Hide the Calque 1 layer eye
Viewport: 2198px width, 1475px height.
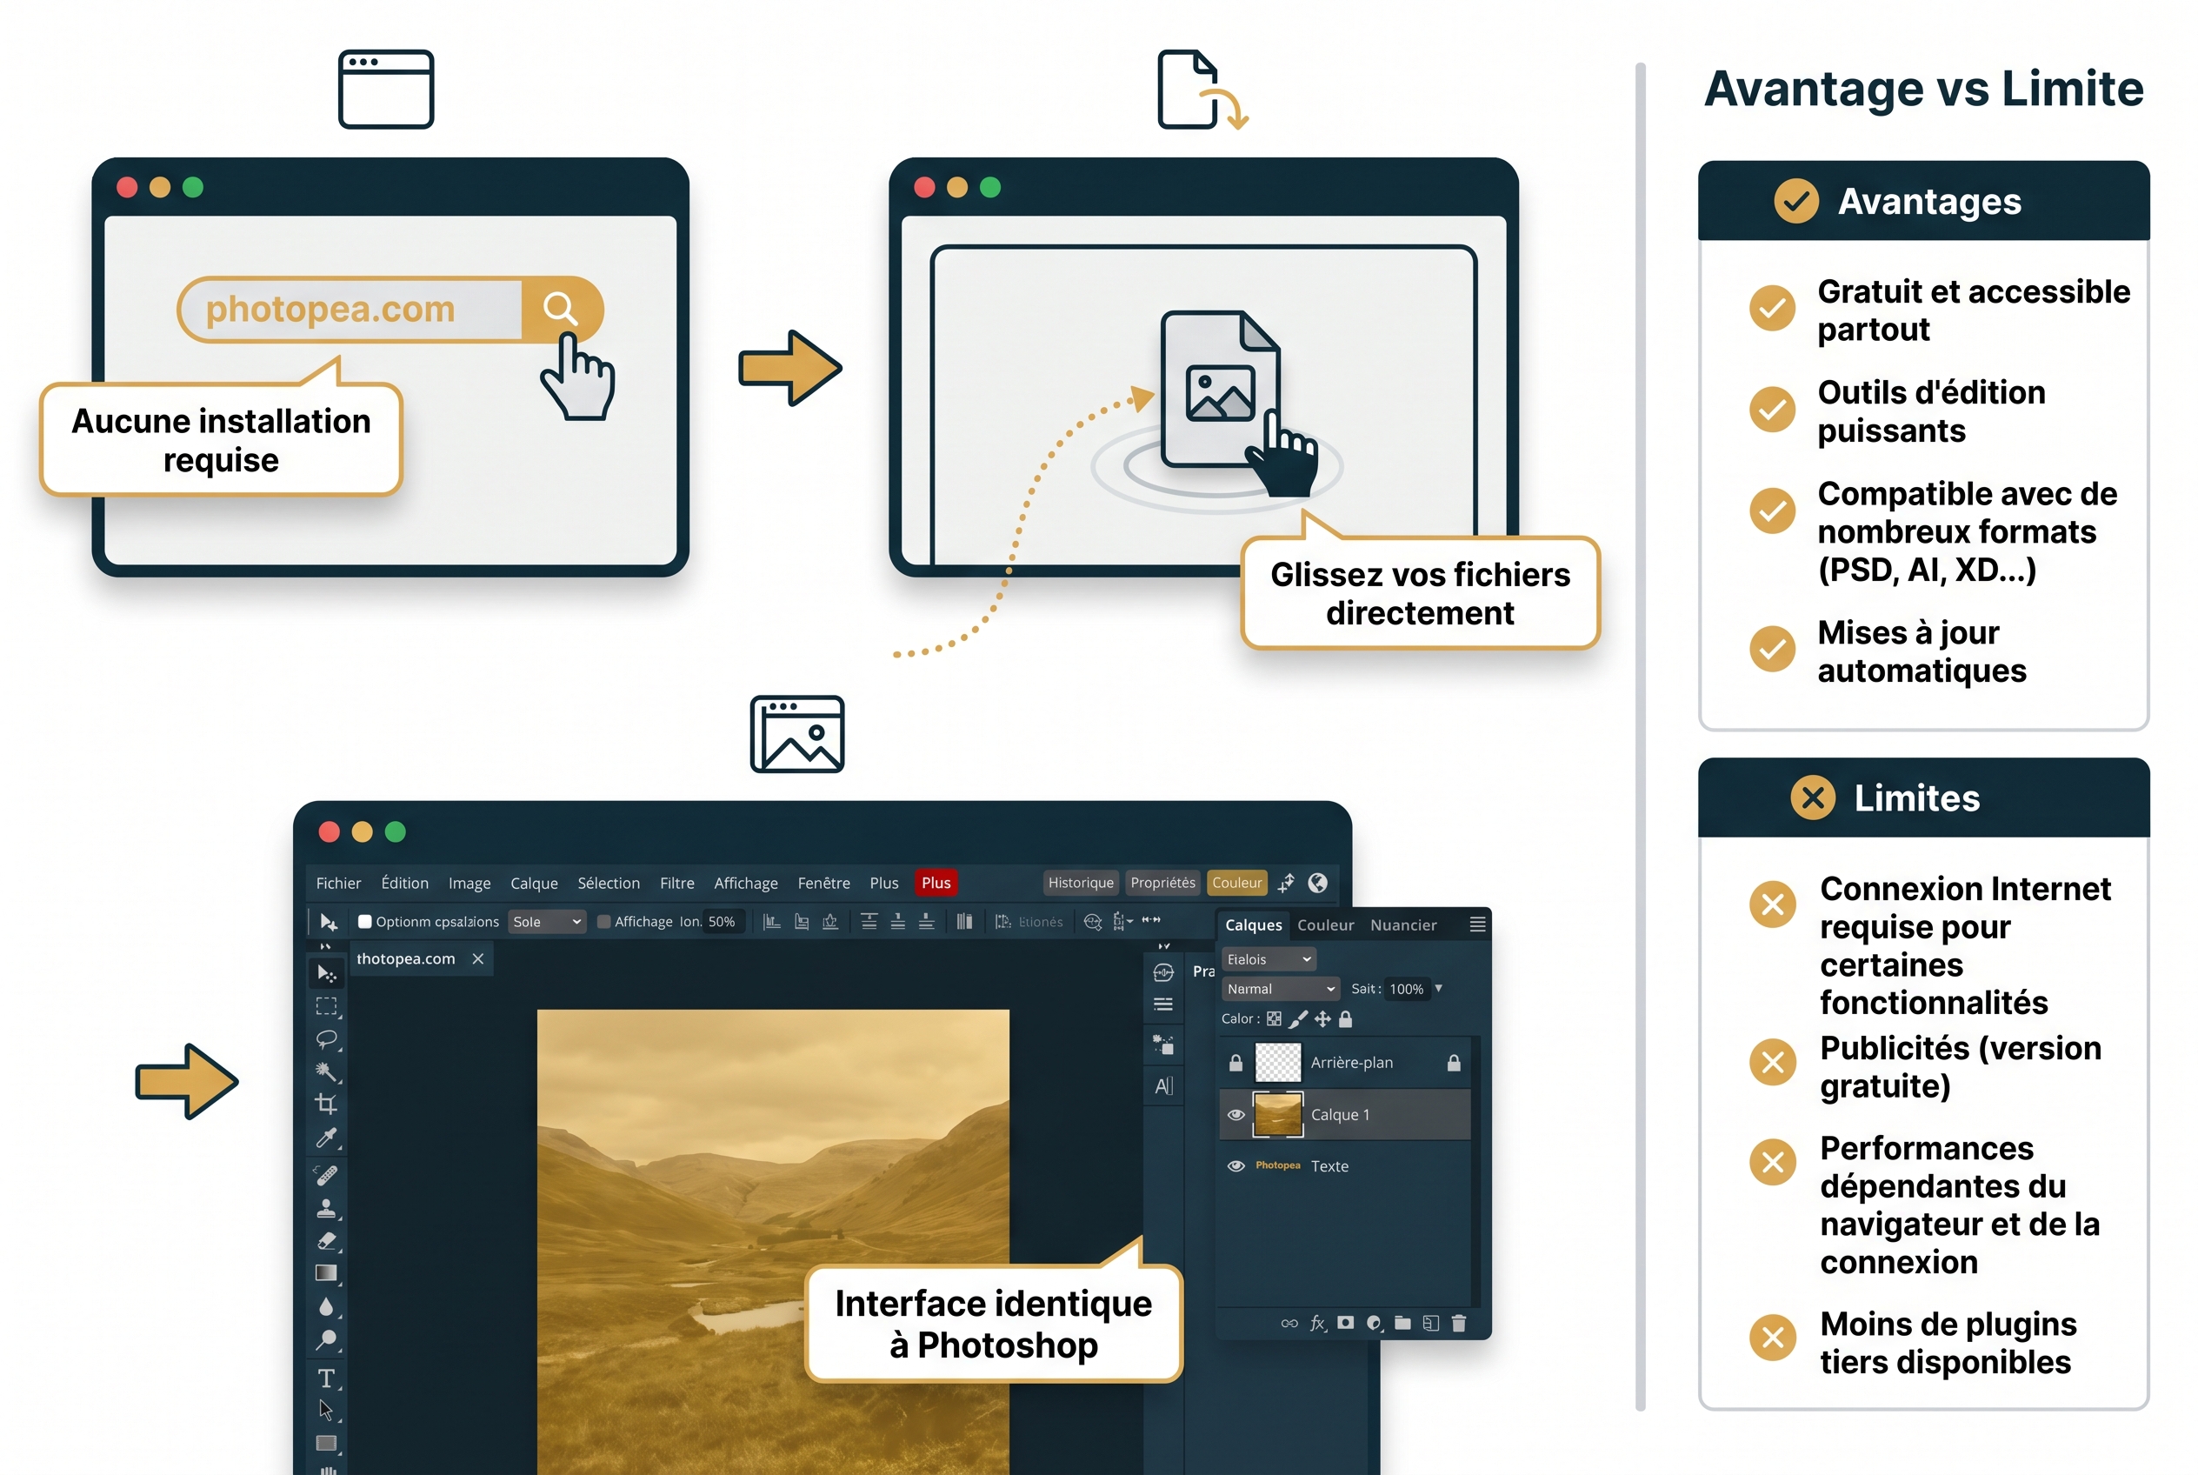coord(1236,1115)
